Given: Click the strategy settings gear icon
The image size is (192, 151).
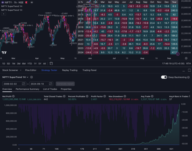Looking at the screenshot, I should [x=32, y=77].
